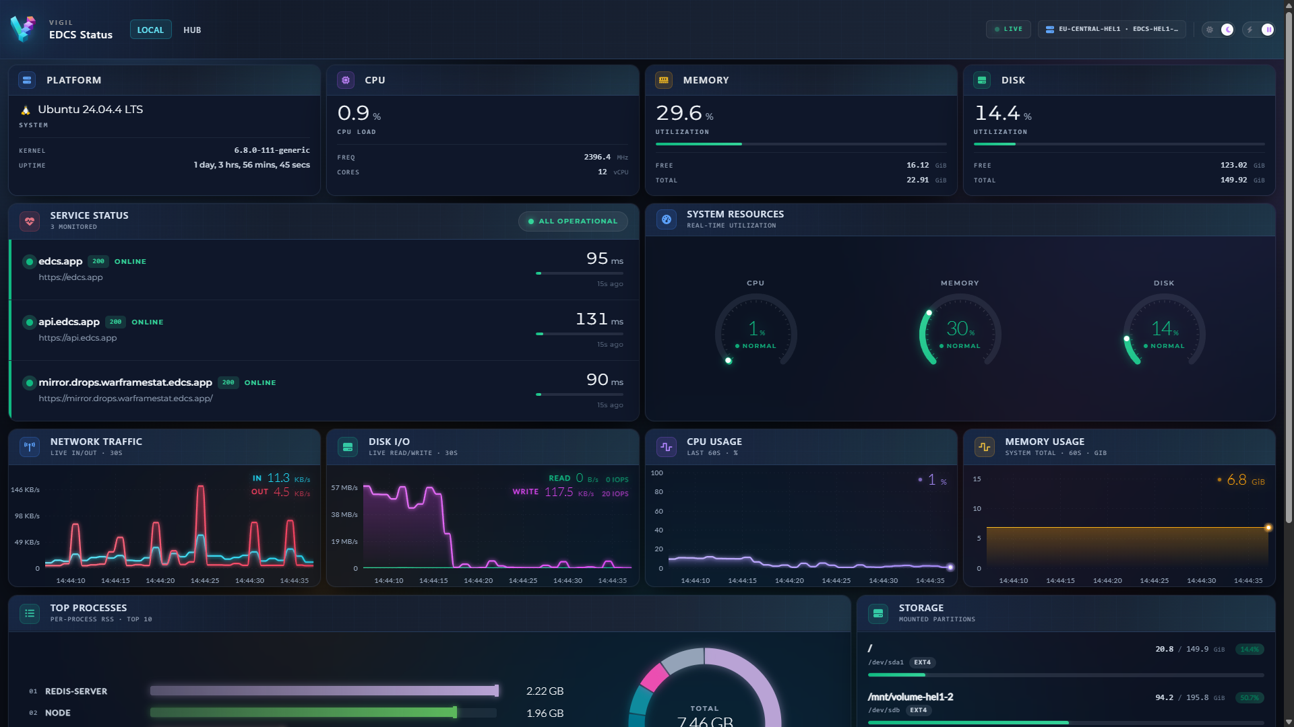
Task: Click the memory utilization progress bar
Action: tap(801, 144)
